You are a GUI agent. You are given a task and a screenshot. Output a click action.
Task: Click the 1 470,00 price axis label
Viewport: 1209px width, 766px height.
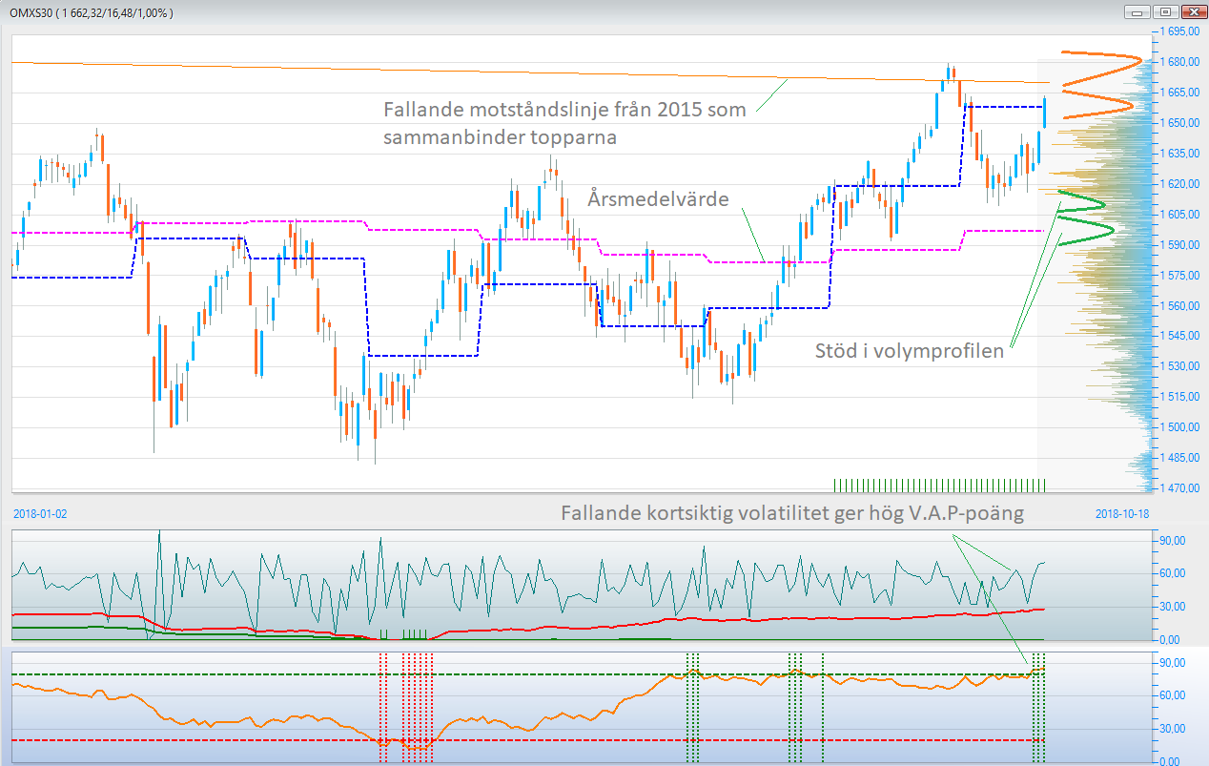pos(1180,488)
